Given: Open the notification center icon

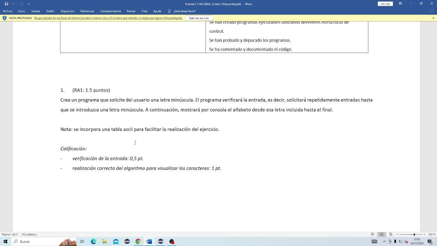Looking at the screenshot, I should coord(430,242).
